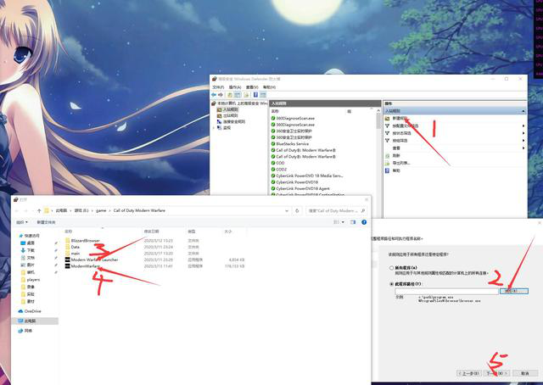Open the Organize dropdown in the file dialog

click(22, 222)
